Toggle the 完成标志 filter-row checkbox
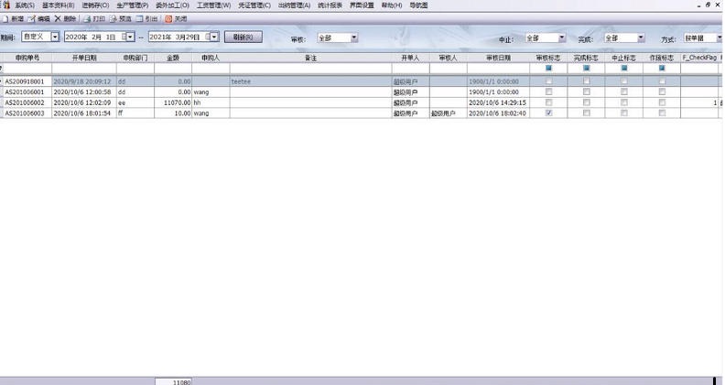725x385 pixels. click(x=586, y=68)
